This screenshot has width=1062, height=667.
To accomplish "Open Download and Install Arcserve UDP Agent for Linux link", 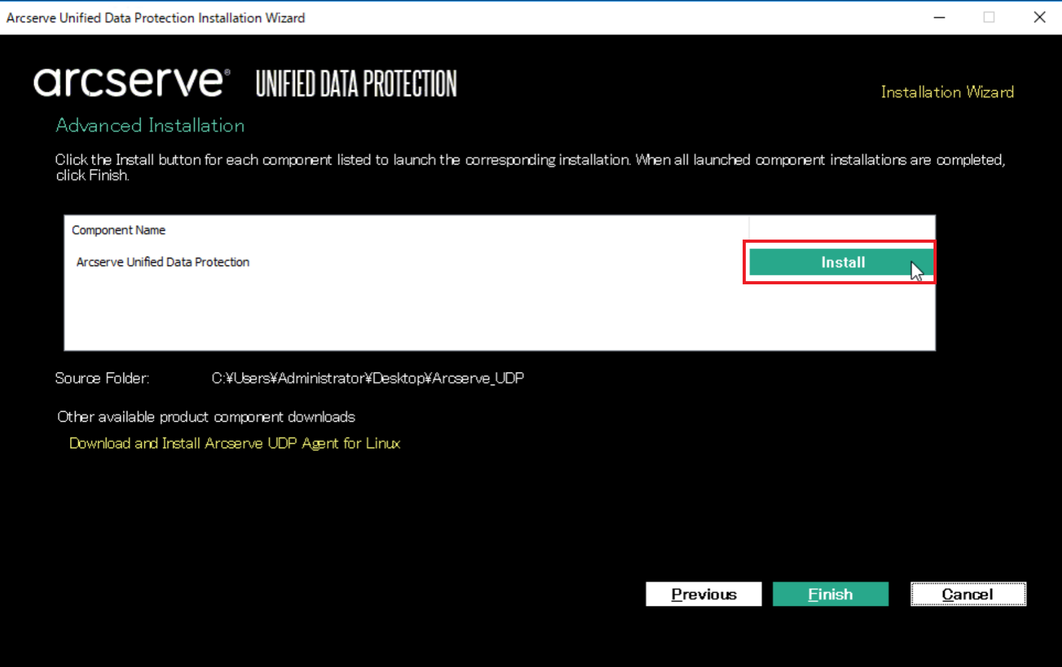I will pyautogui.click(x=234, y=443).
